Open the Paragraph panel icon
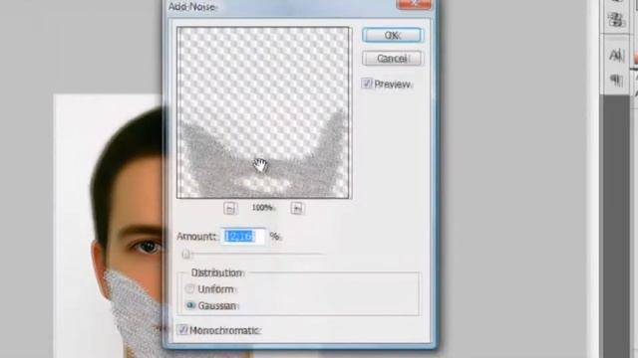Screen dimensions: 638x358 [x=616, y=81]
